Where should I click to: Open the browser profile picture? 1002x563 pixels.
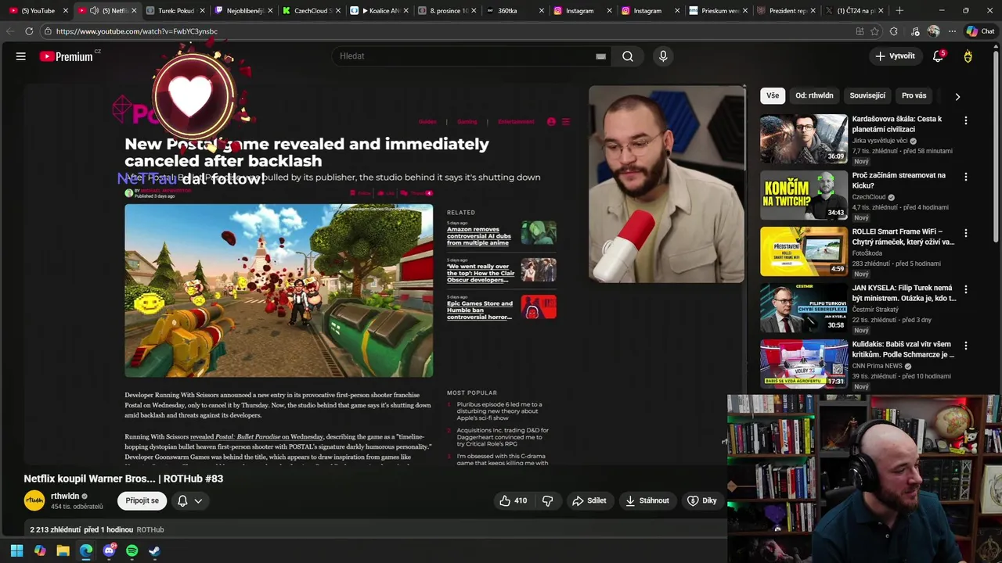(x=933, y=31)
